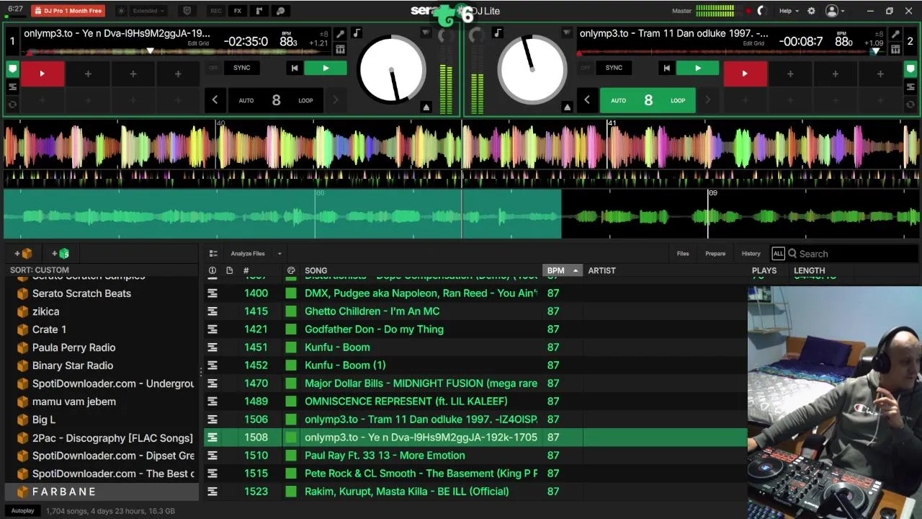Sort library by BPM column
The width and height of the screenshot is (922, 519).
562,270
